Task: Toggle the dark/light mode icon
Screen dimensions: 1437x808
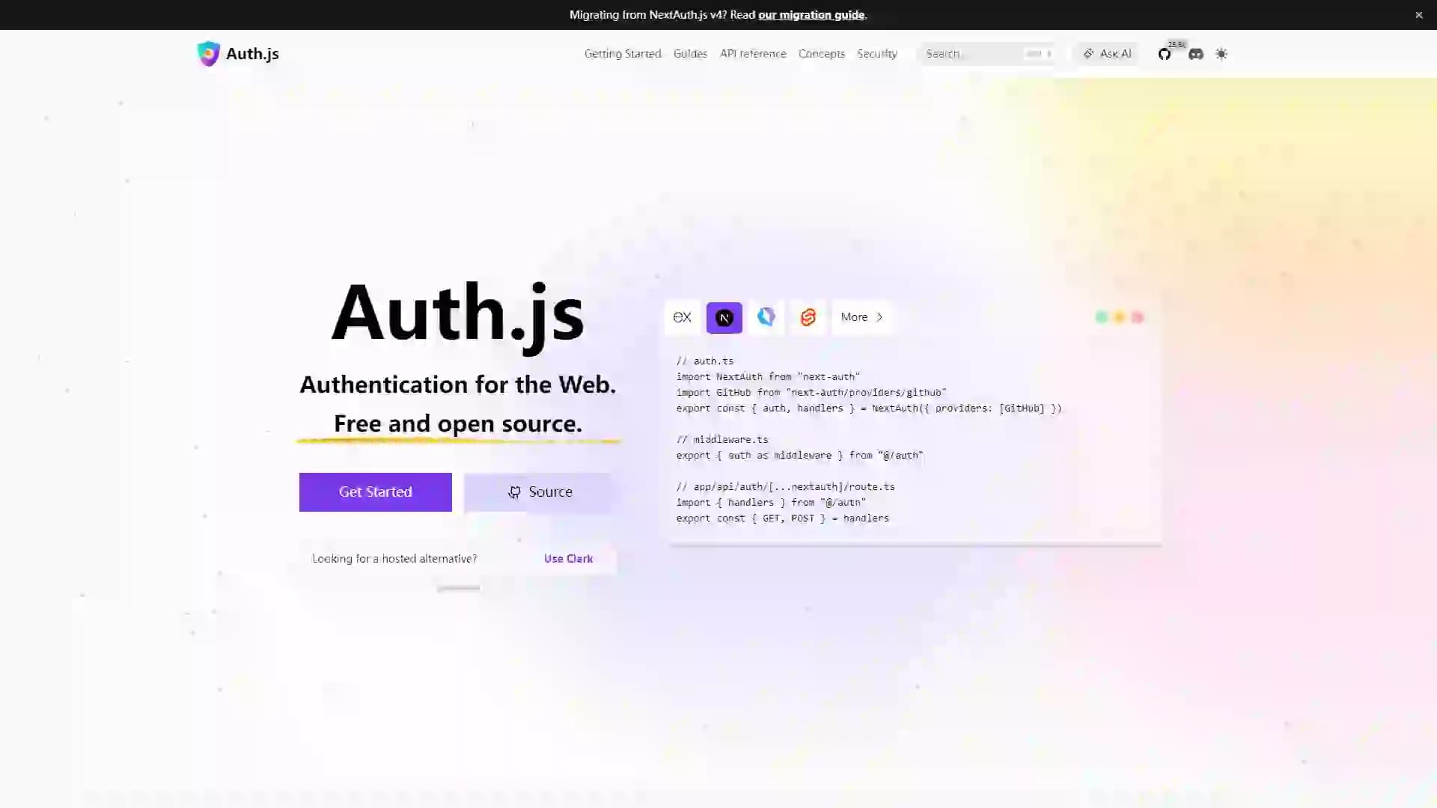Action: click(x=1221, y=53)
